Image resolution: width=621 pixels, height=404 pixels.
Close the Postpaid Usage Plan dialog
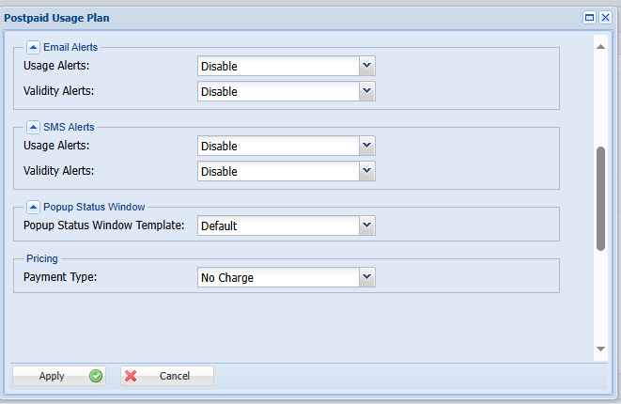tap(605, 17)
